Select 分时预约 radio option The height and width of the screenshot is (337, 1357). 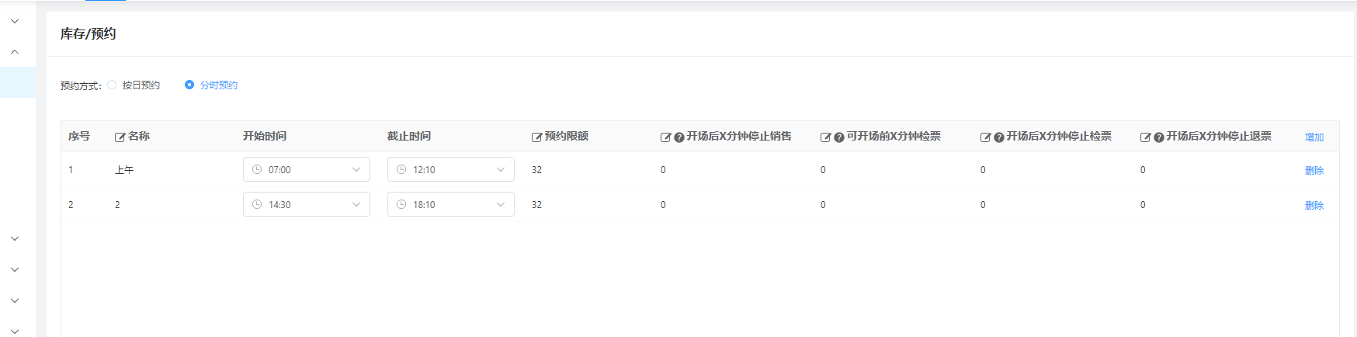(x=189, y=85)
